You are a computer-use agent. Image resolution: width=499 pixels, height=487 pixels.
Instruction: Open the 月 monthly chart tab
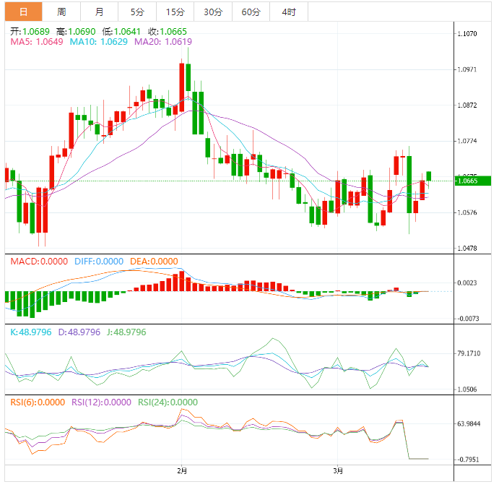point(99,12)
